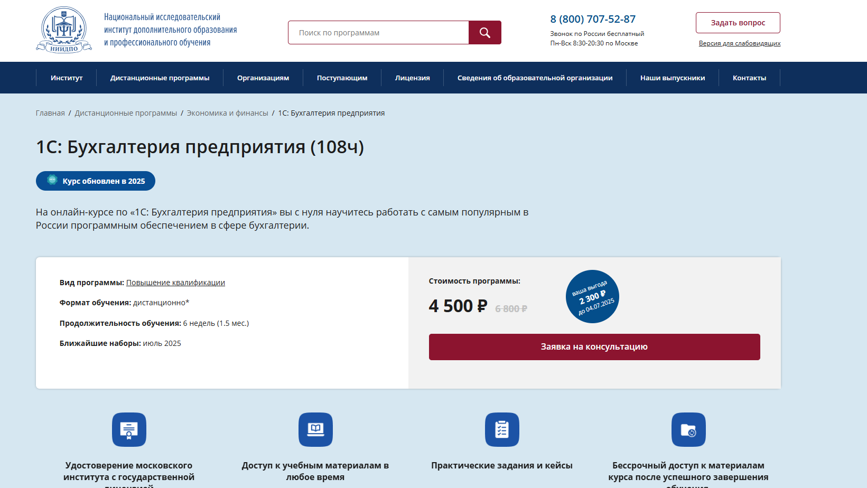Image resolution: width=867 pixels, height=488 pixels.
Task: Follow the Повышение квалификации link
Action: pos(175,283)
